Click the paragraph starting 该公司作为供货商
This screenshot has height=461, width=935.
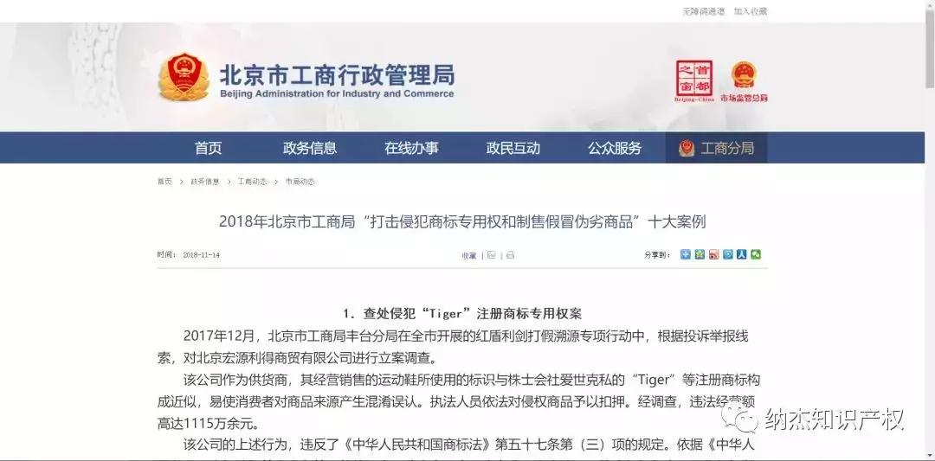(459, 401)
